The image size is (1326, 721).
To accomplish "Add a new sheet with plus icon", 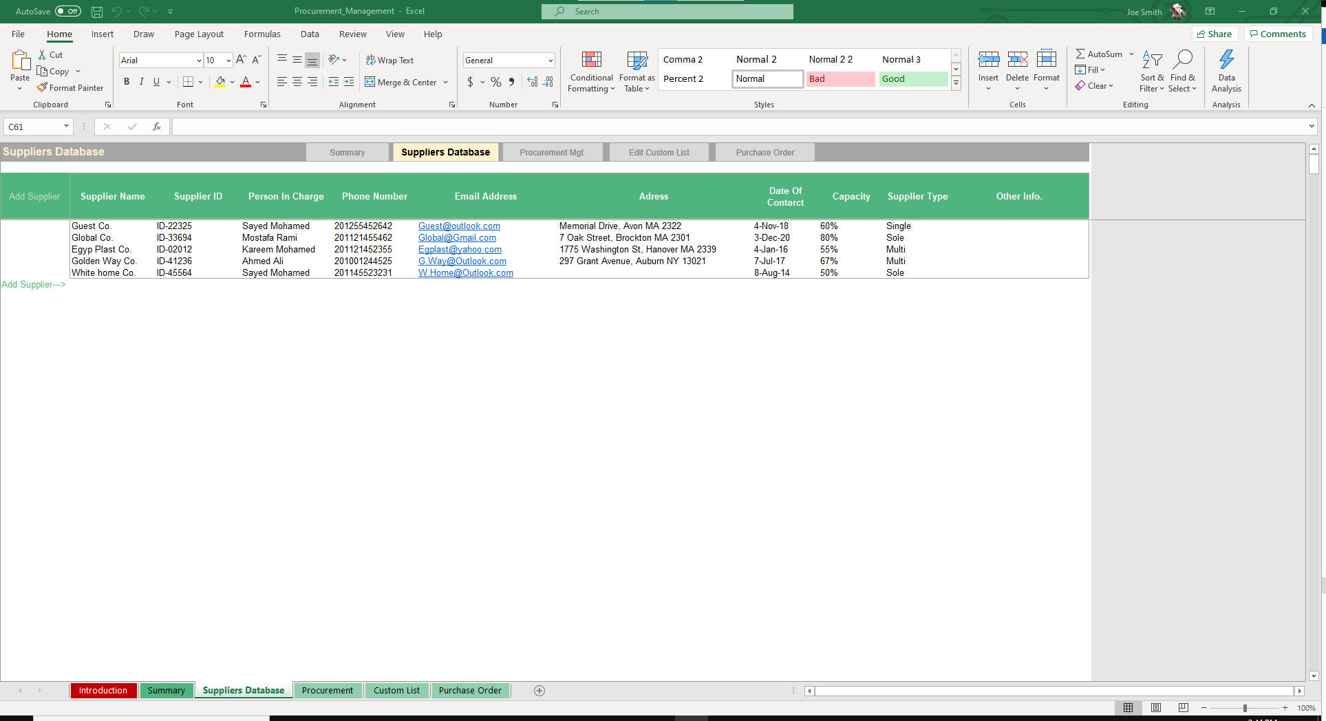I will pos(539,691).
